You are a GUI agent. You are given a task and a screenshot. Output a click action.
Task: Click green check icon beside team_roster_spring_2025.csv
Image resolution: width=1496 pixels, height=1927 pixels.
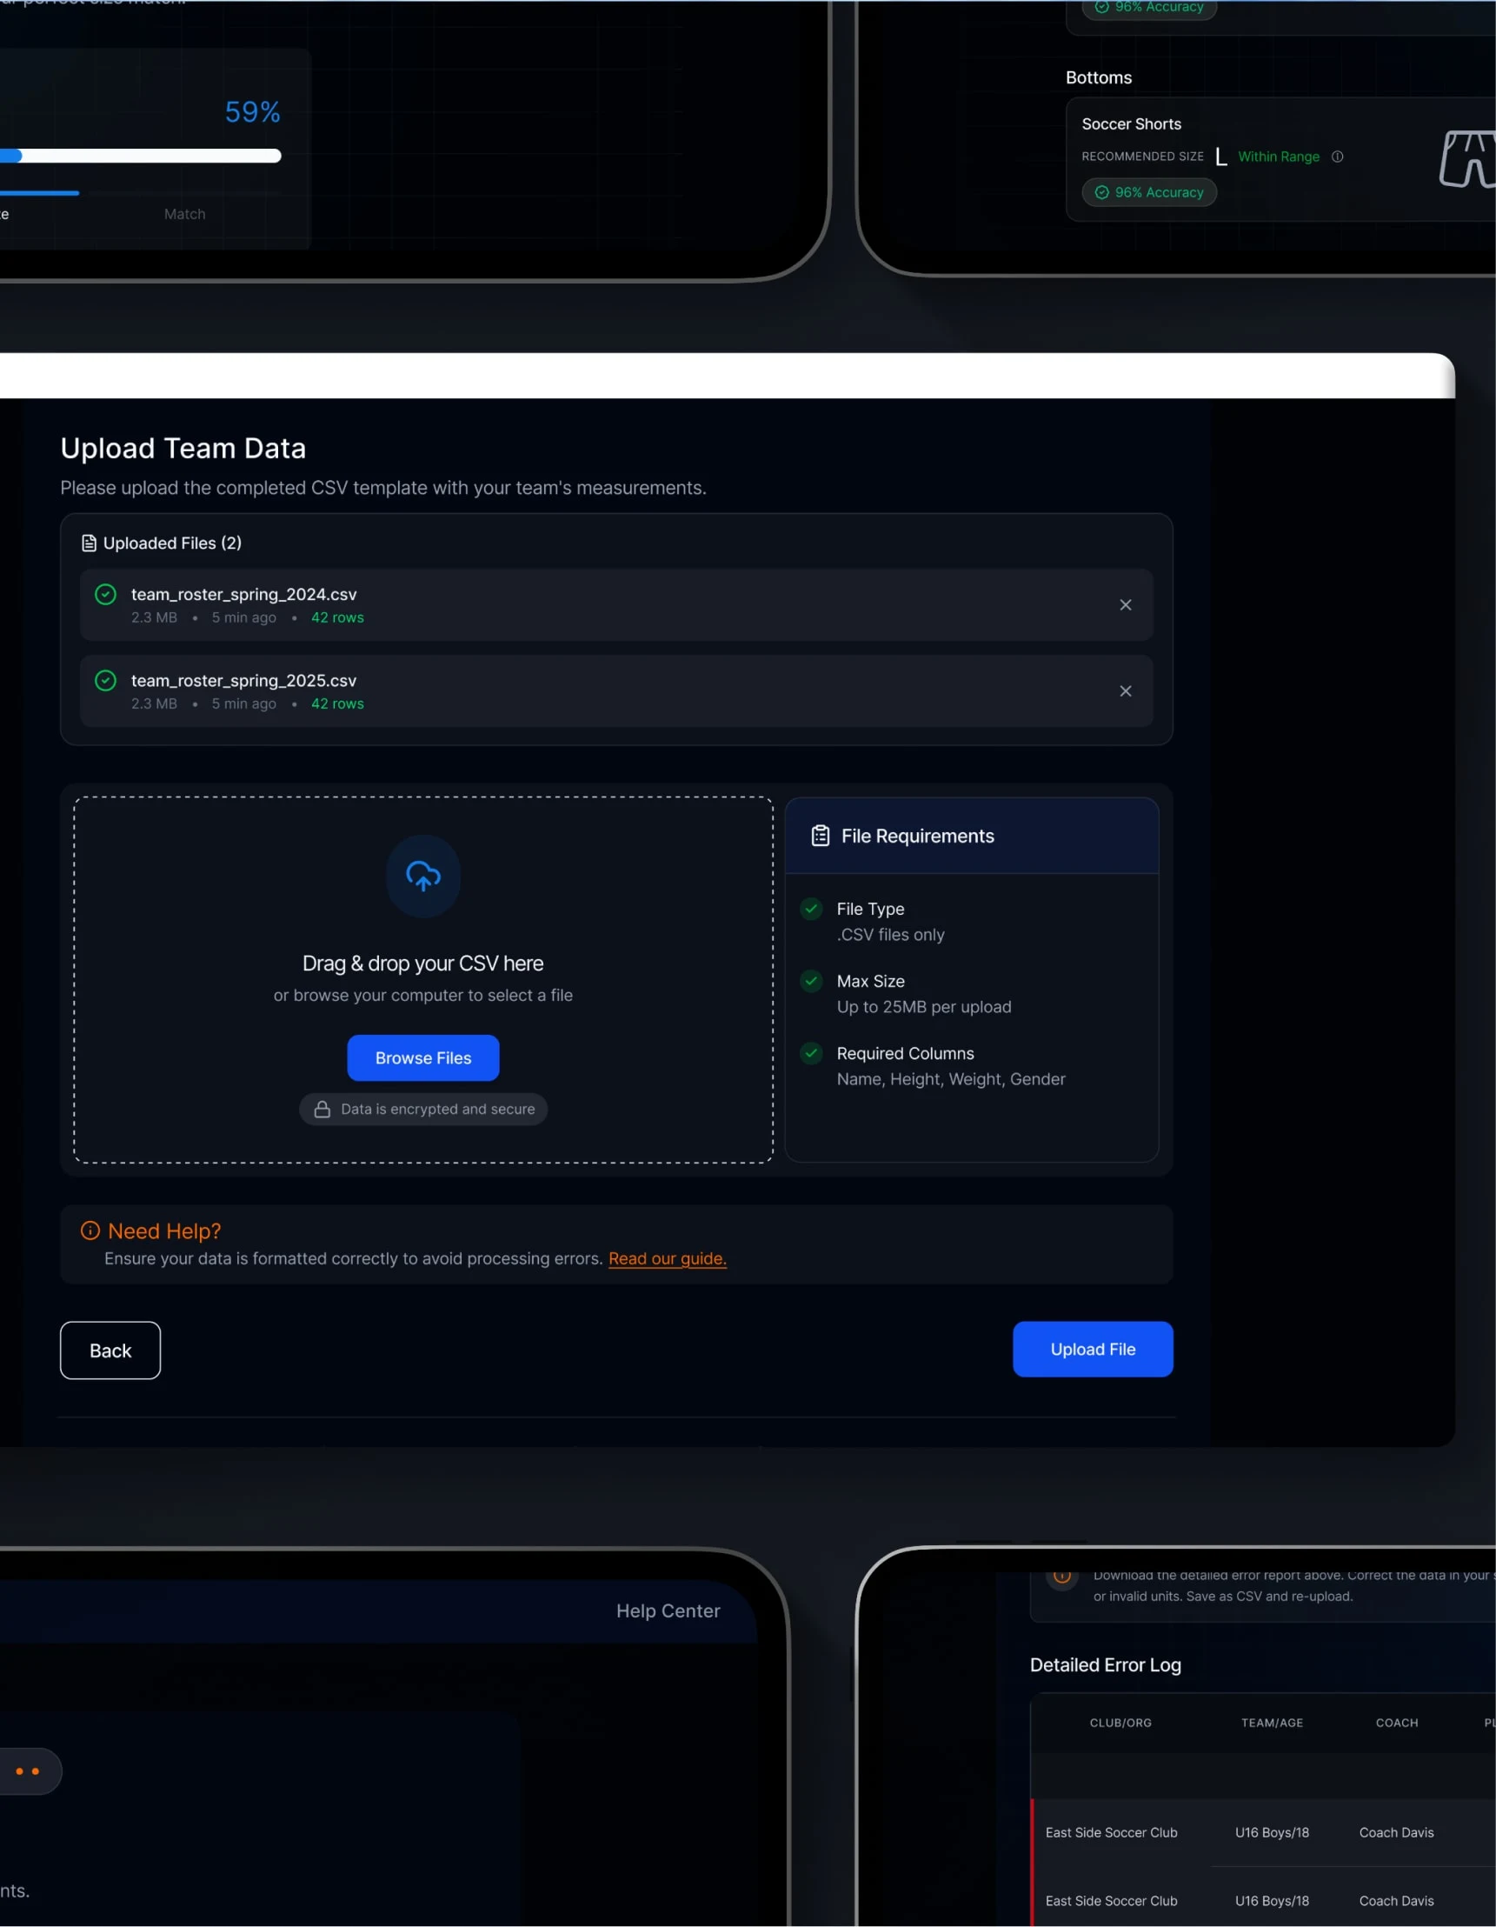click(x=106, y=680)
